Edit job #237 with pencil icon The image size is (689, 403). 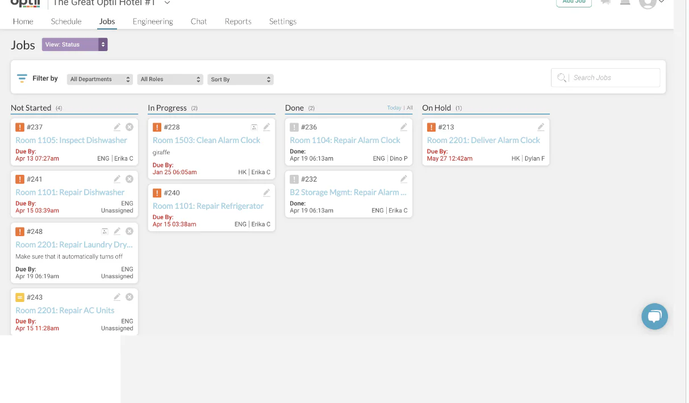[117, 127]
